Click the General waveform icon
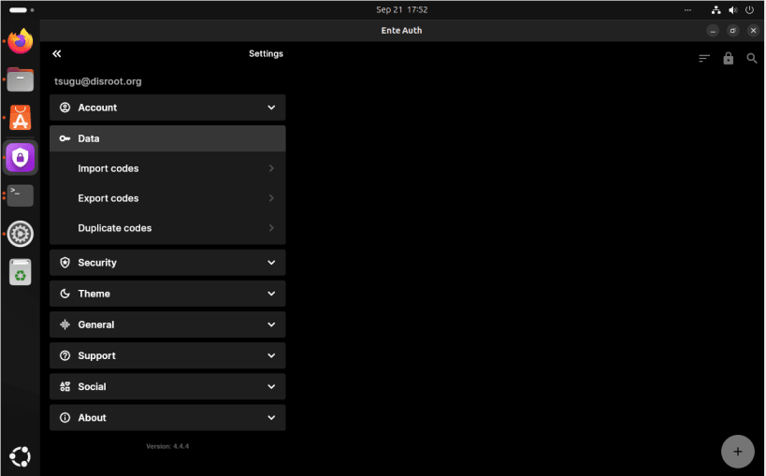Viewport: 766px width, 476px height. (65, 325)
